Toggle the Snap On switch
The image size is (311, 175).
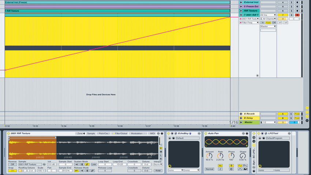[x=12, y=171]
